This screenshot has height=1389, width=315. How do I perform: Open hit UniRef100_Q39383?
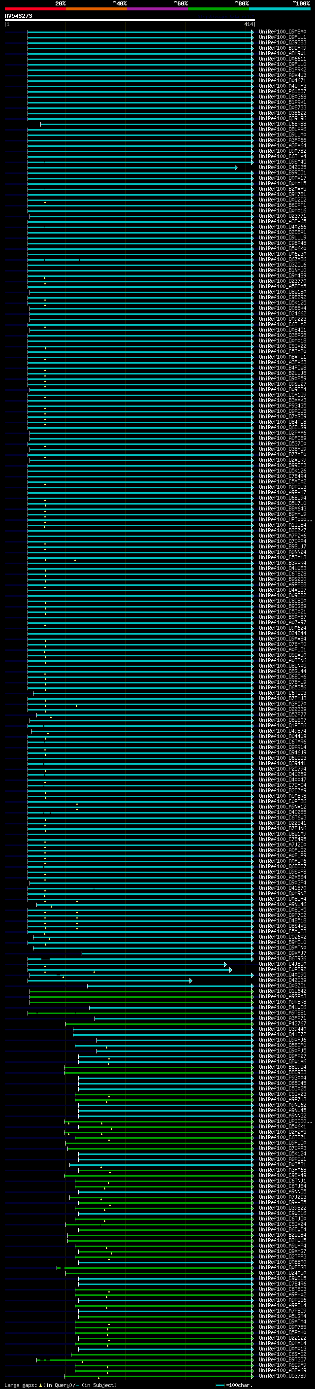coord(283,42)
